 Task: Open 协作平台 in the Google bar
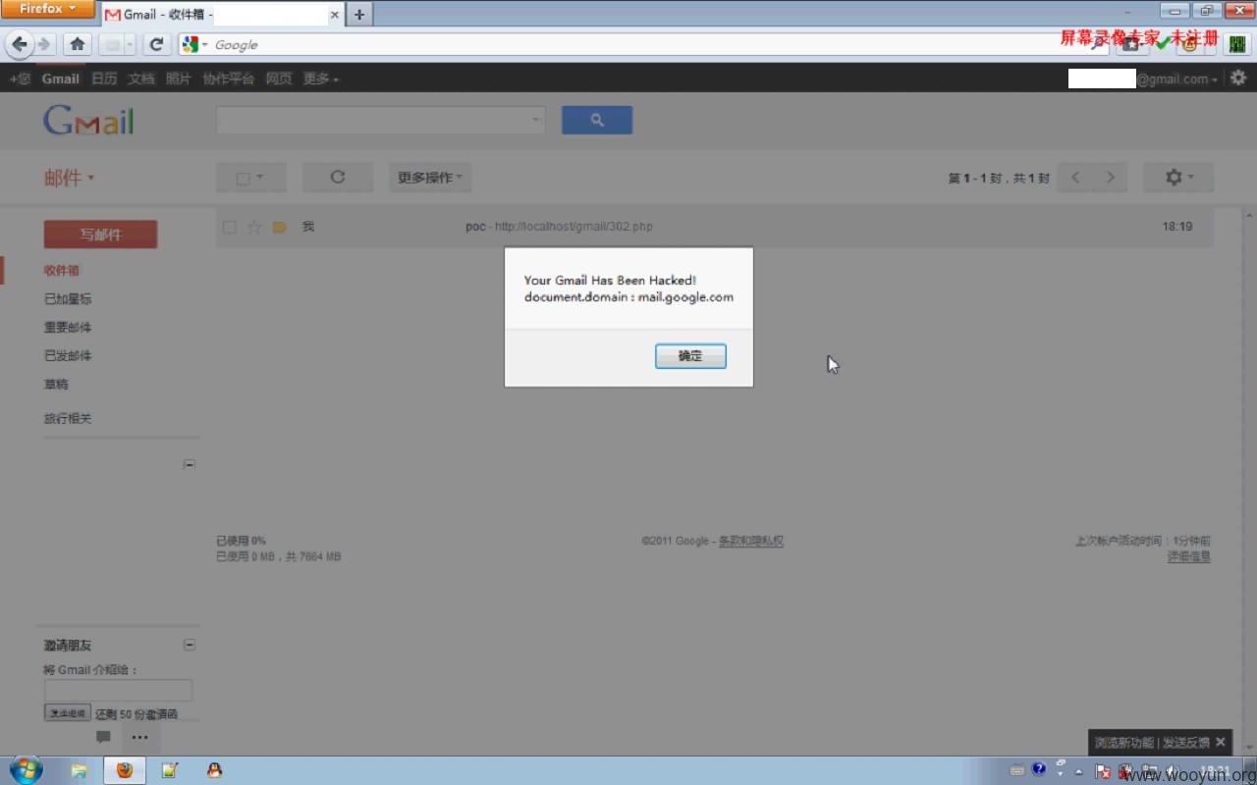point(229,78)
